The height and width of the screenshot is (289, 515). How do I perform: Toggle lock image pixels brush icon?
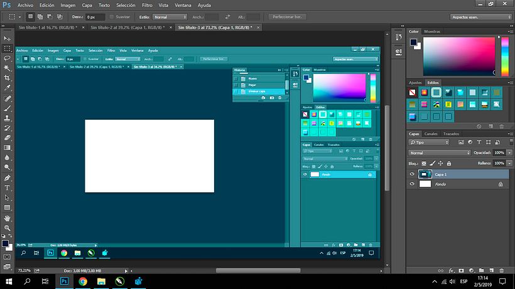click(x=432, y=163)
